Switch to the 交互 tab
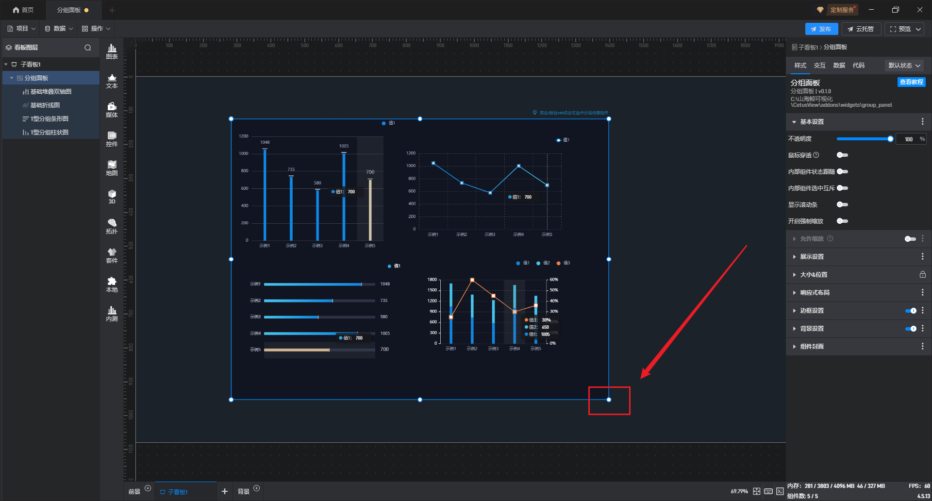This screenshot has height=501, width=932. pos(819,66)
